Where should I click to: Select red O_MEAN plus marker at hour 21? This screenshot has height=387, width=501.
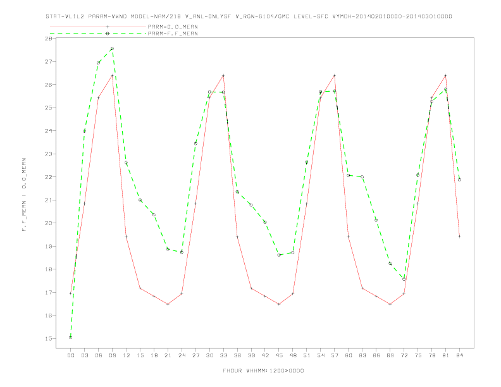coord(168,304)
